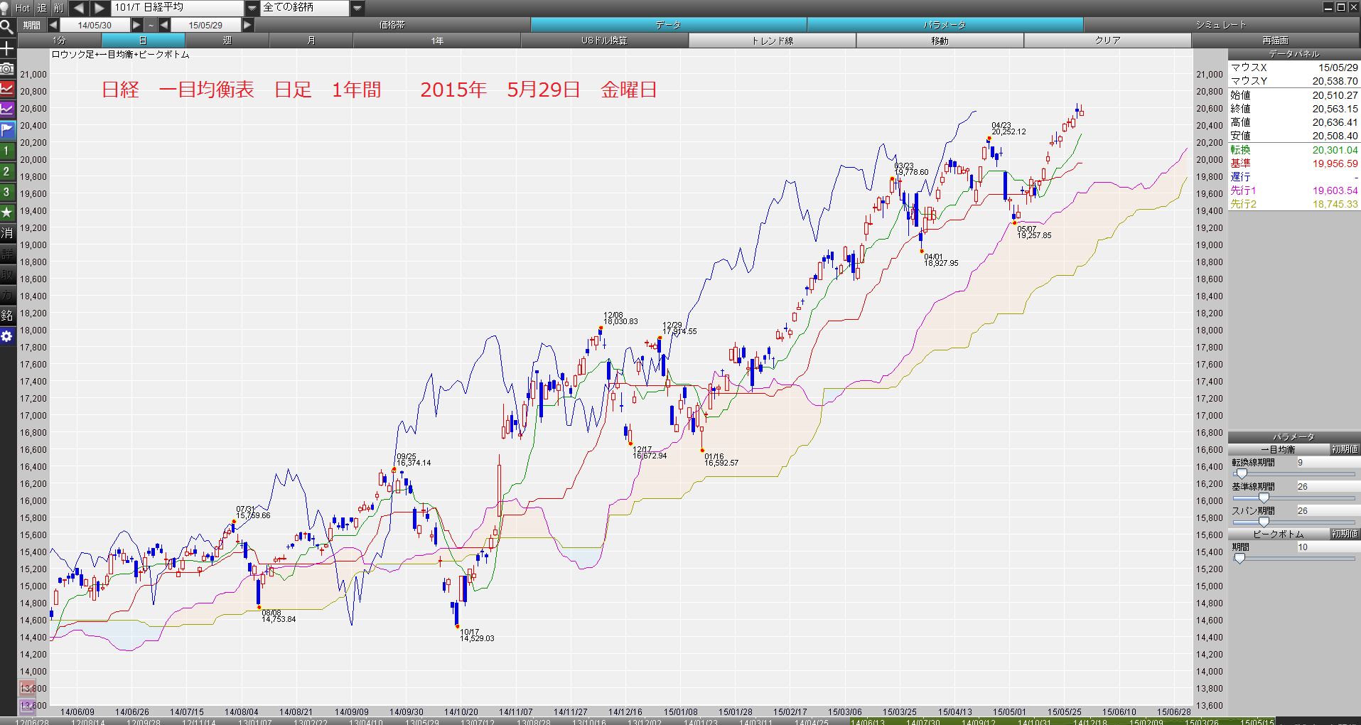
Task: Step the start date forward
Action: (136, 25)
